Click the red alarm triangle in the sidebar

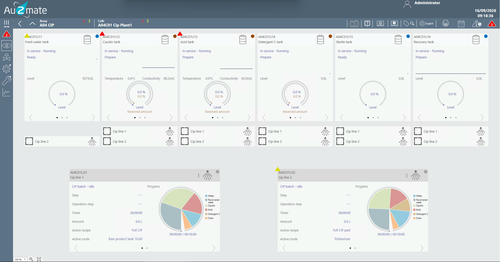pos(7,34)
